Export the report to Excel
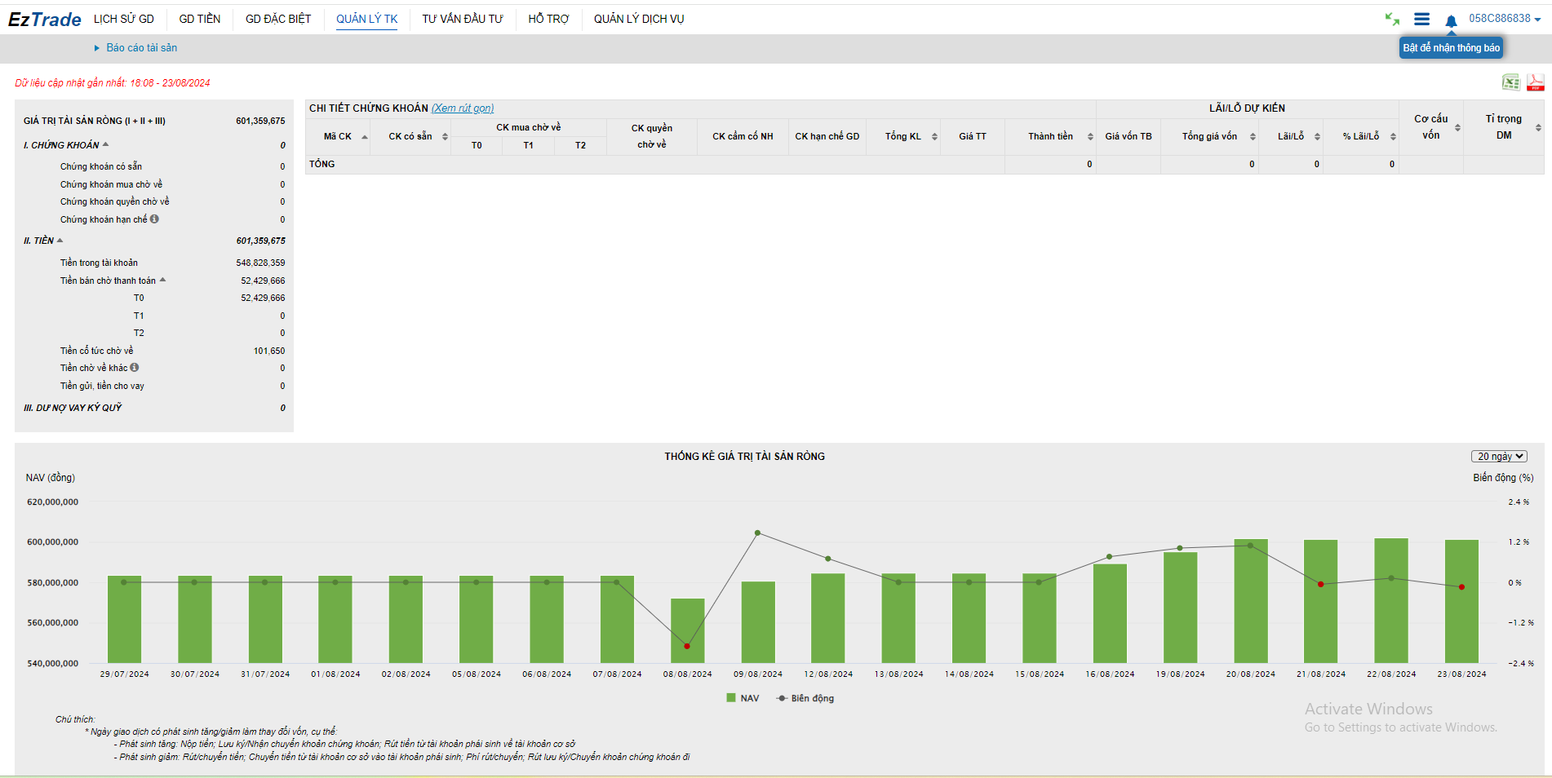The height and width of the screenshot is (778, 1552). [1511, 82]
